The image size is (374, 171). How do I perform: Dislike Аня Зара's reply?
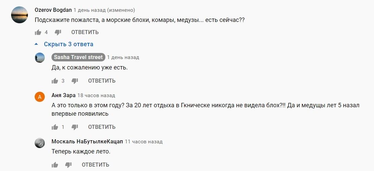[x=75, y=127]
